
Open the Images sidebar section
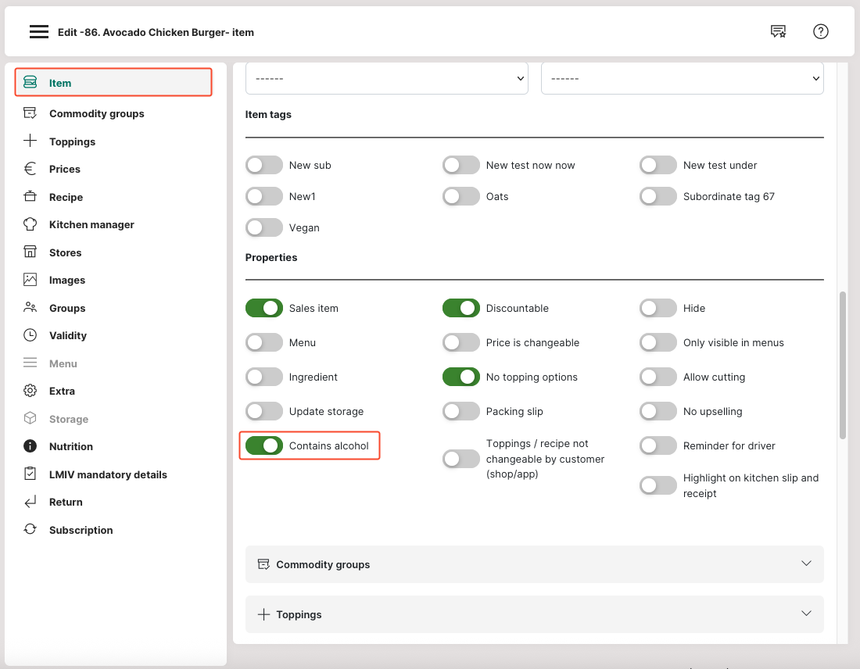coord(66,280)
